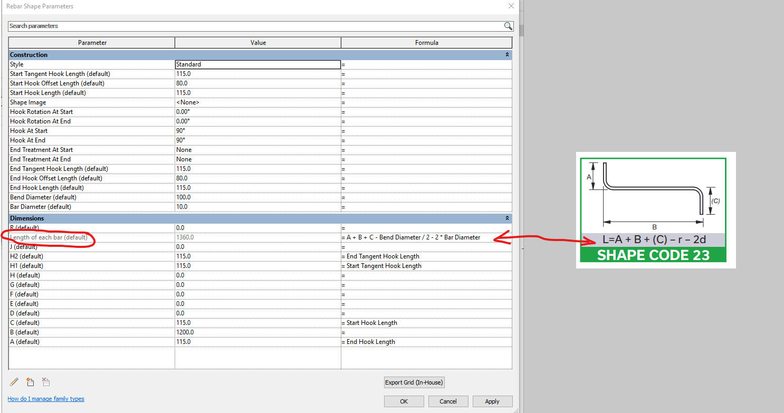Collapse the Dimensions section chevron
Image resolution: width=784 pixels, height=413 pixels.
[x=507, y=218]
